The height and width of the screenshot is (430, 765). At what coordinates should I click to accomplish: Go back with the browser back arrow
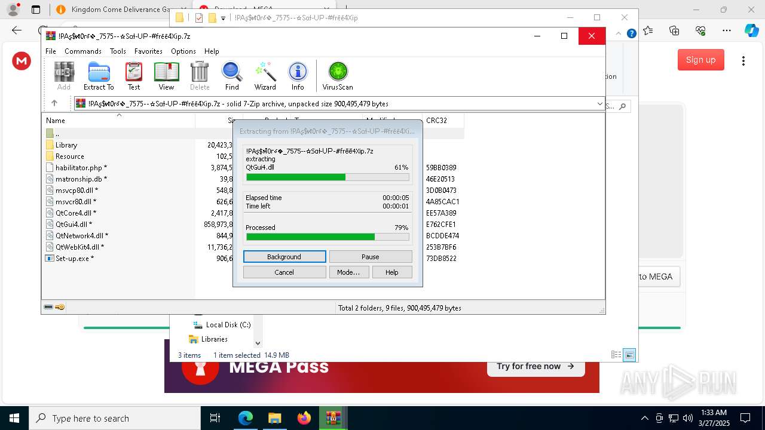[x=17, y=30]
